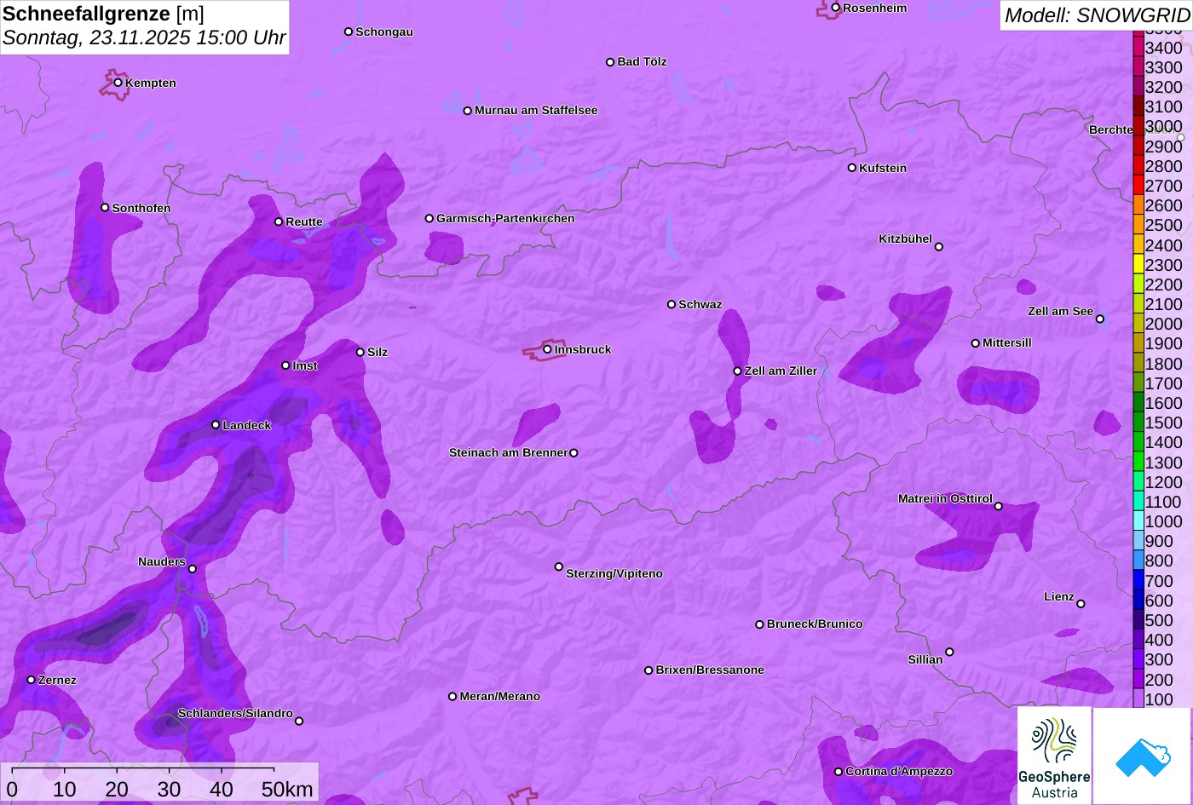Click the 50km scale bar label

pyautogui.click(x=287, y=789)
